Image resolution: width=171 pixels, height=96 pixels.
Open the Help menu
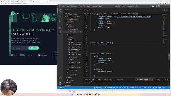101,6
